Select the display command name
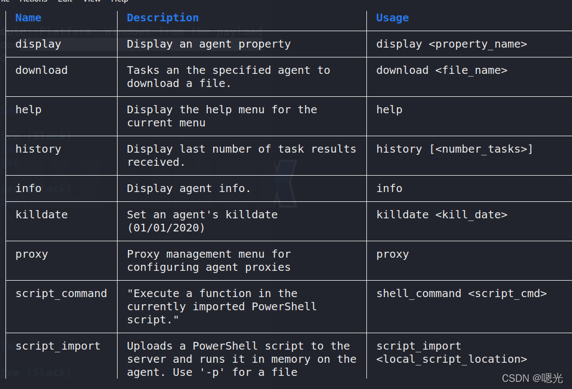572x389 pixels. [38, 44]
